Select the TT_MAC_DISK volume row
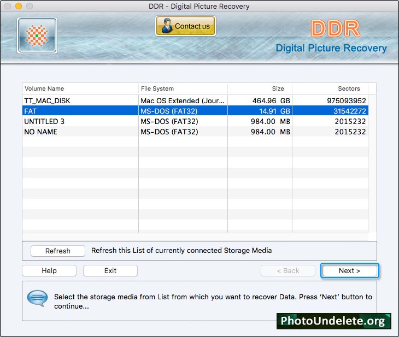 [x=195, y=100]
